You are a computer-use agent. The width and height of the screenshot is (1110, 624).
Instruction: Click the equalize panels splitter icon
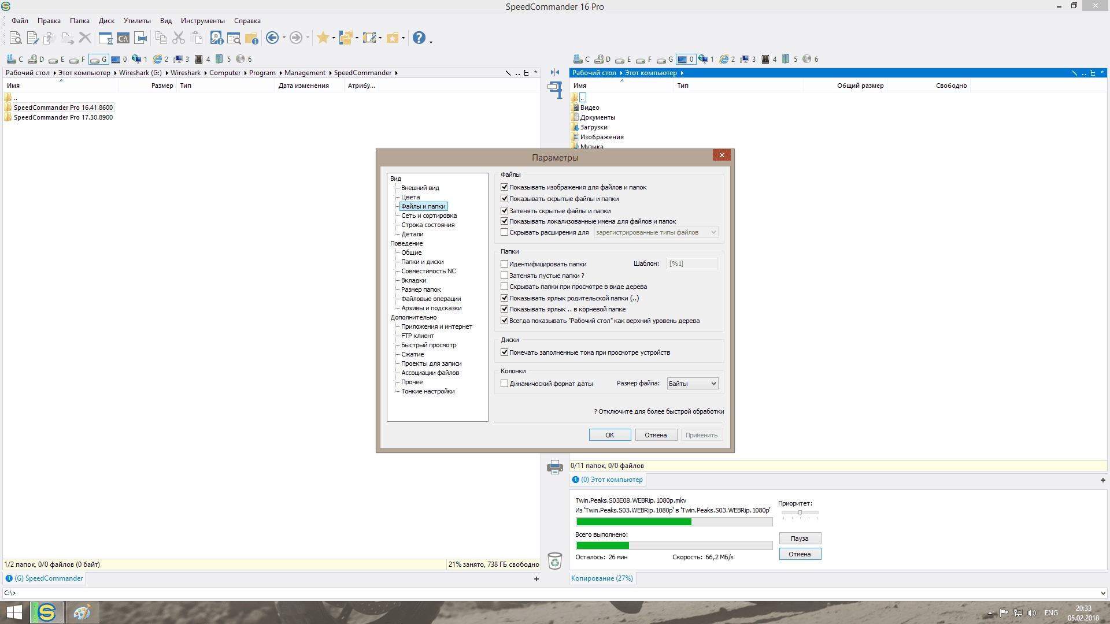pyautogui.click(x=555, y=72)
